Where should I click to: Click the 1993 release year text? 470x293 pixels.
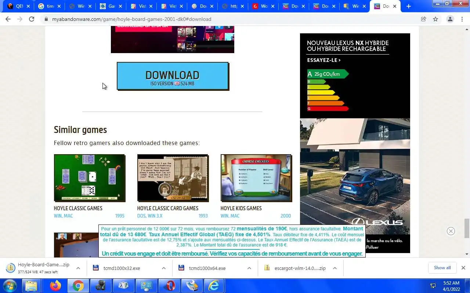click(203, 216)
